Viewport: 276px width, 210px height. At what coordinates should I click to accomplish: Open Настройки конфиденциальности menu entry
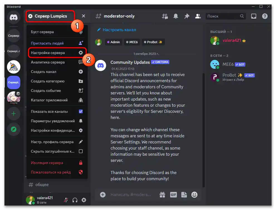(x=57, y=130)
